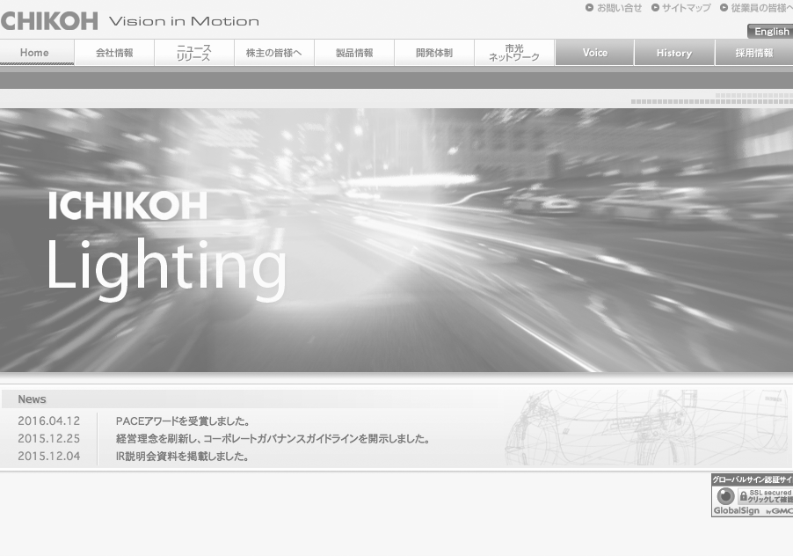Open the 採用情報 menu item
The height and width of the screenshot is (556, 793).
[x=754, y=53]
